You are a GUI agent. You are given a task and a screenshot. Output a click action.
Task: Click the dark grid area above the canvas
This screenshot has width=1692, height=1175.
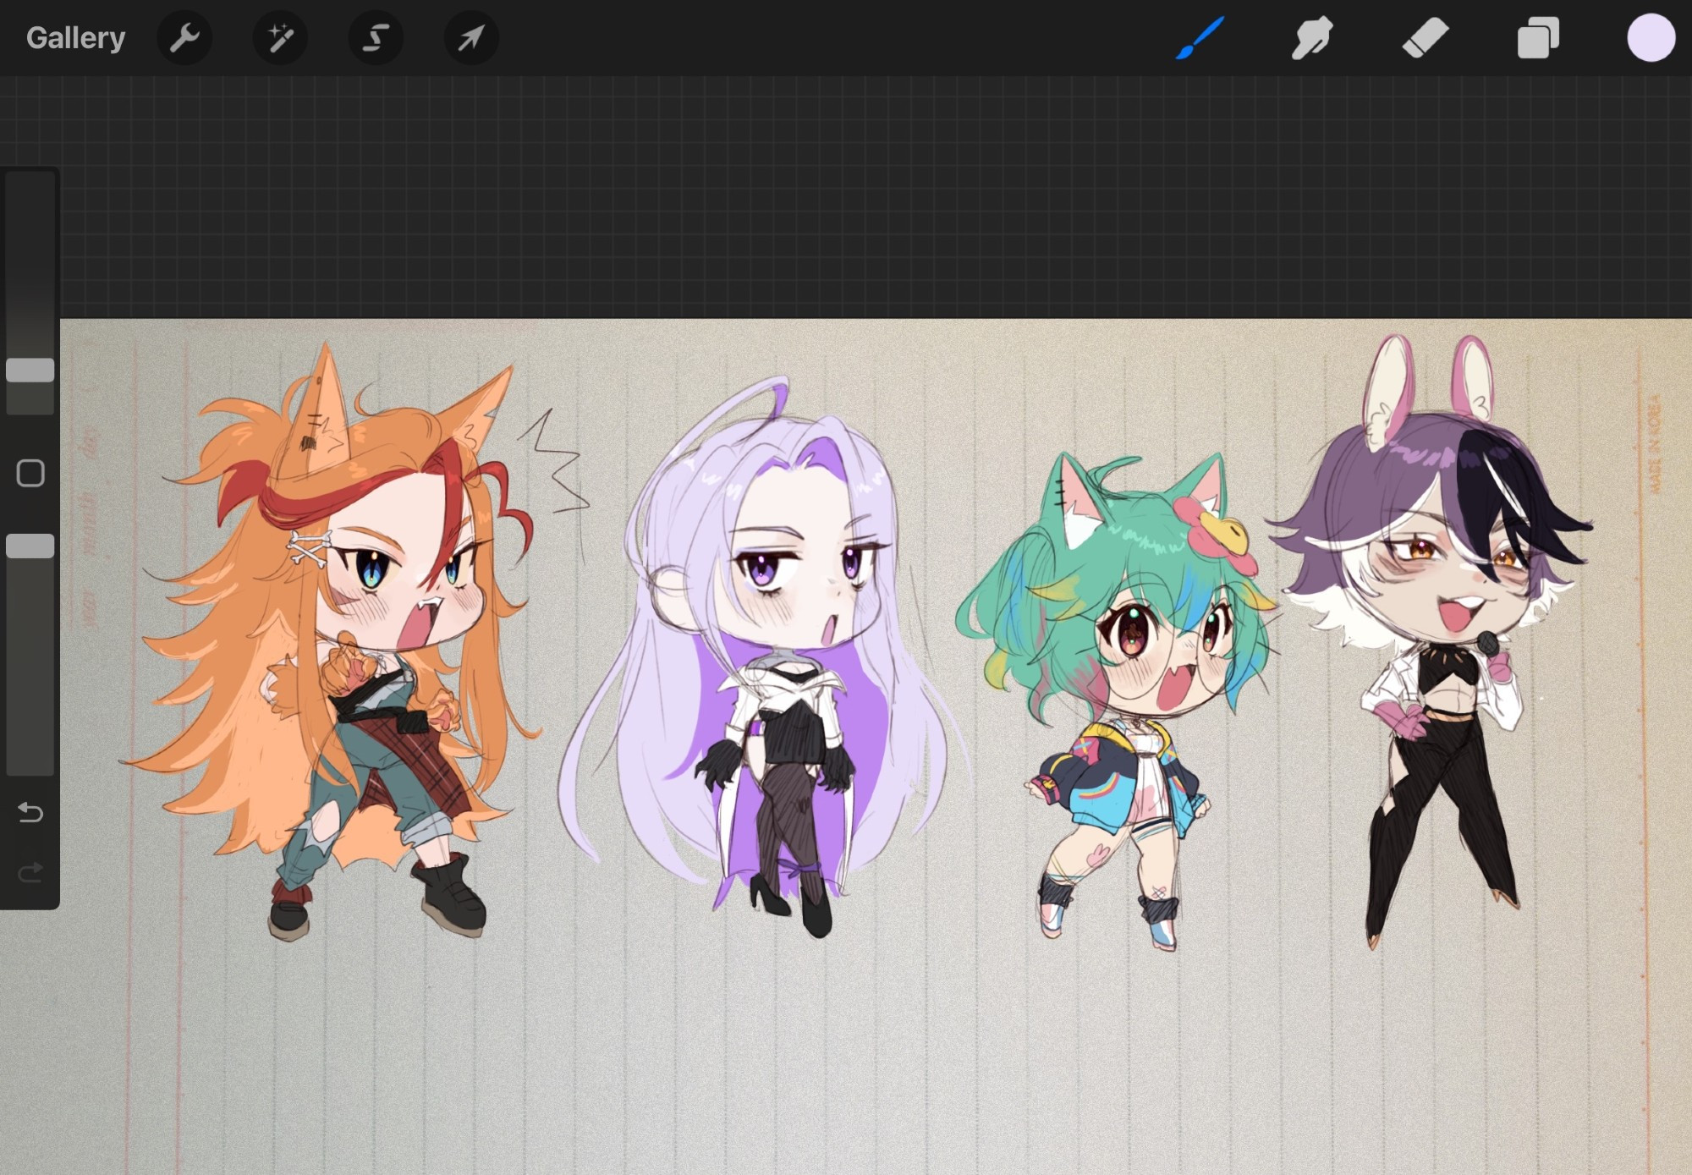coord(846,195)
